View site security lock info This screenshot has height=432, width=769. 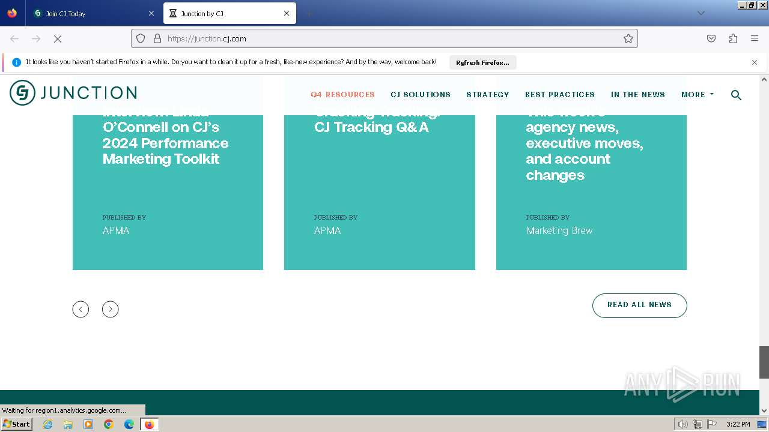pyautogui.click(x=157, y=38)
